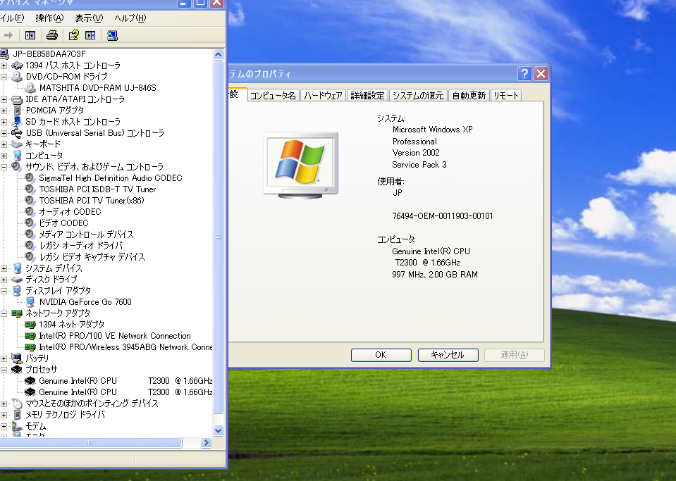The image size is (676, 481).
Task: Collapse the プロセッサ node
Action: point(4,370)
